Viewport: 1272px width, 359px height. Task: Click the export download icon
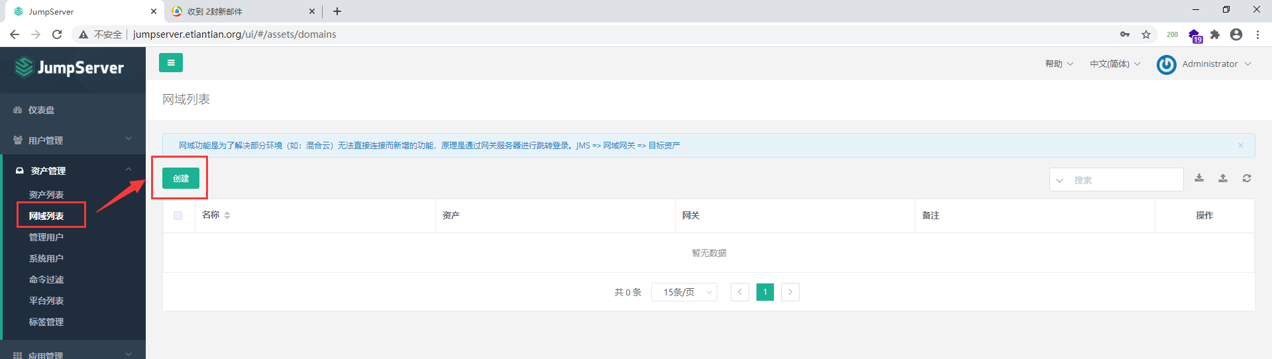tap(1199, 178)
